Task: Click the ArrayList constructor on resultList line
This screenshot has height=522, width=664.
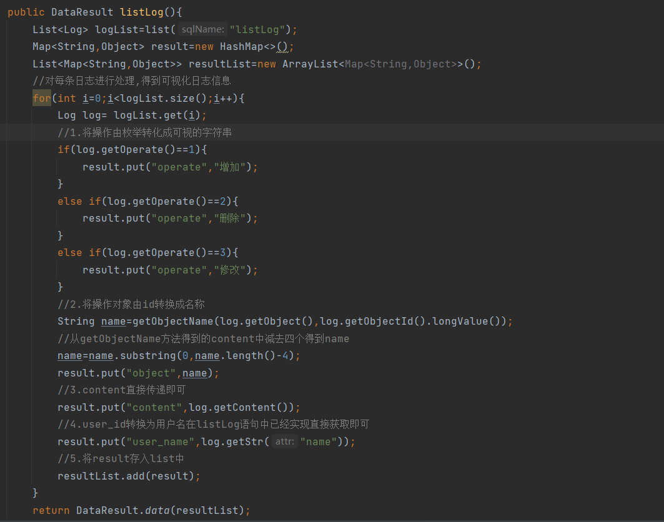Action: click(x=378, y=64)
